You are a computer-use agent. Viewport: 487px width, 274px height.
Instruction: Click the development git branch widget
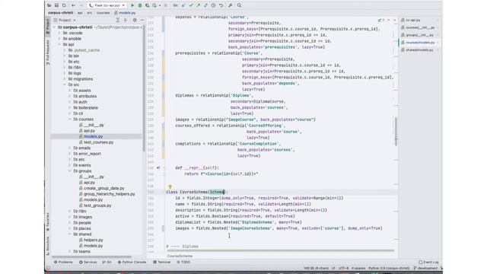pos(425,268)
